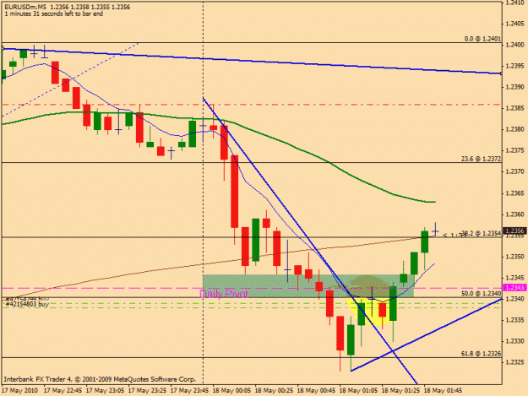The image size is (528, 396).
Task: Click the 1.2370 price axis label
Action: coord(514,171)
